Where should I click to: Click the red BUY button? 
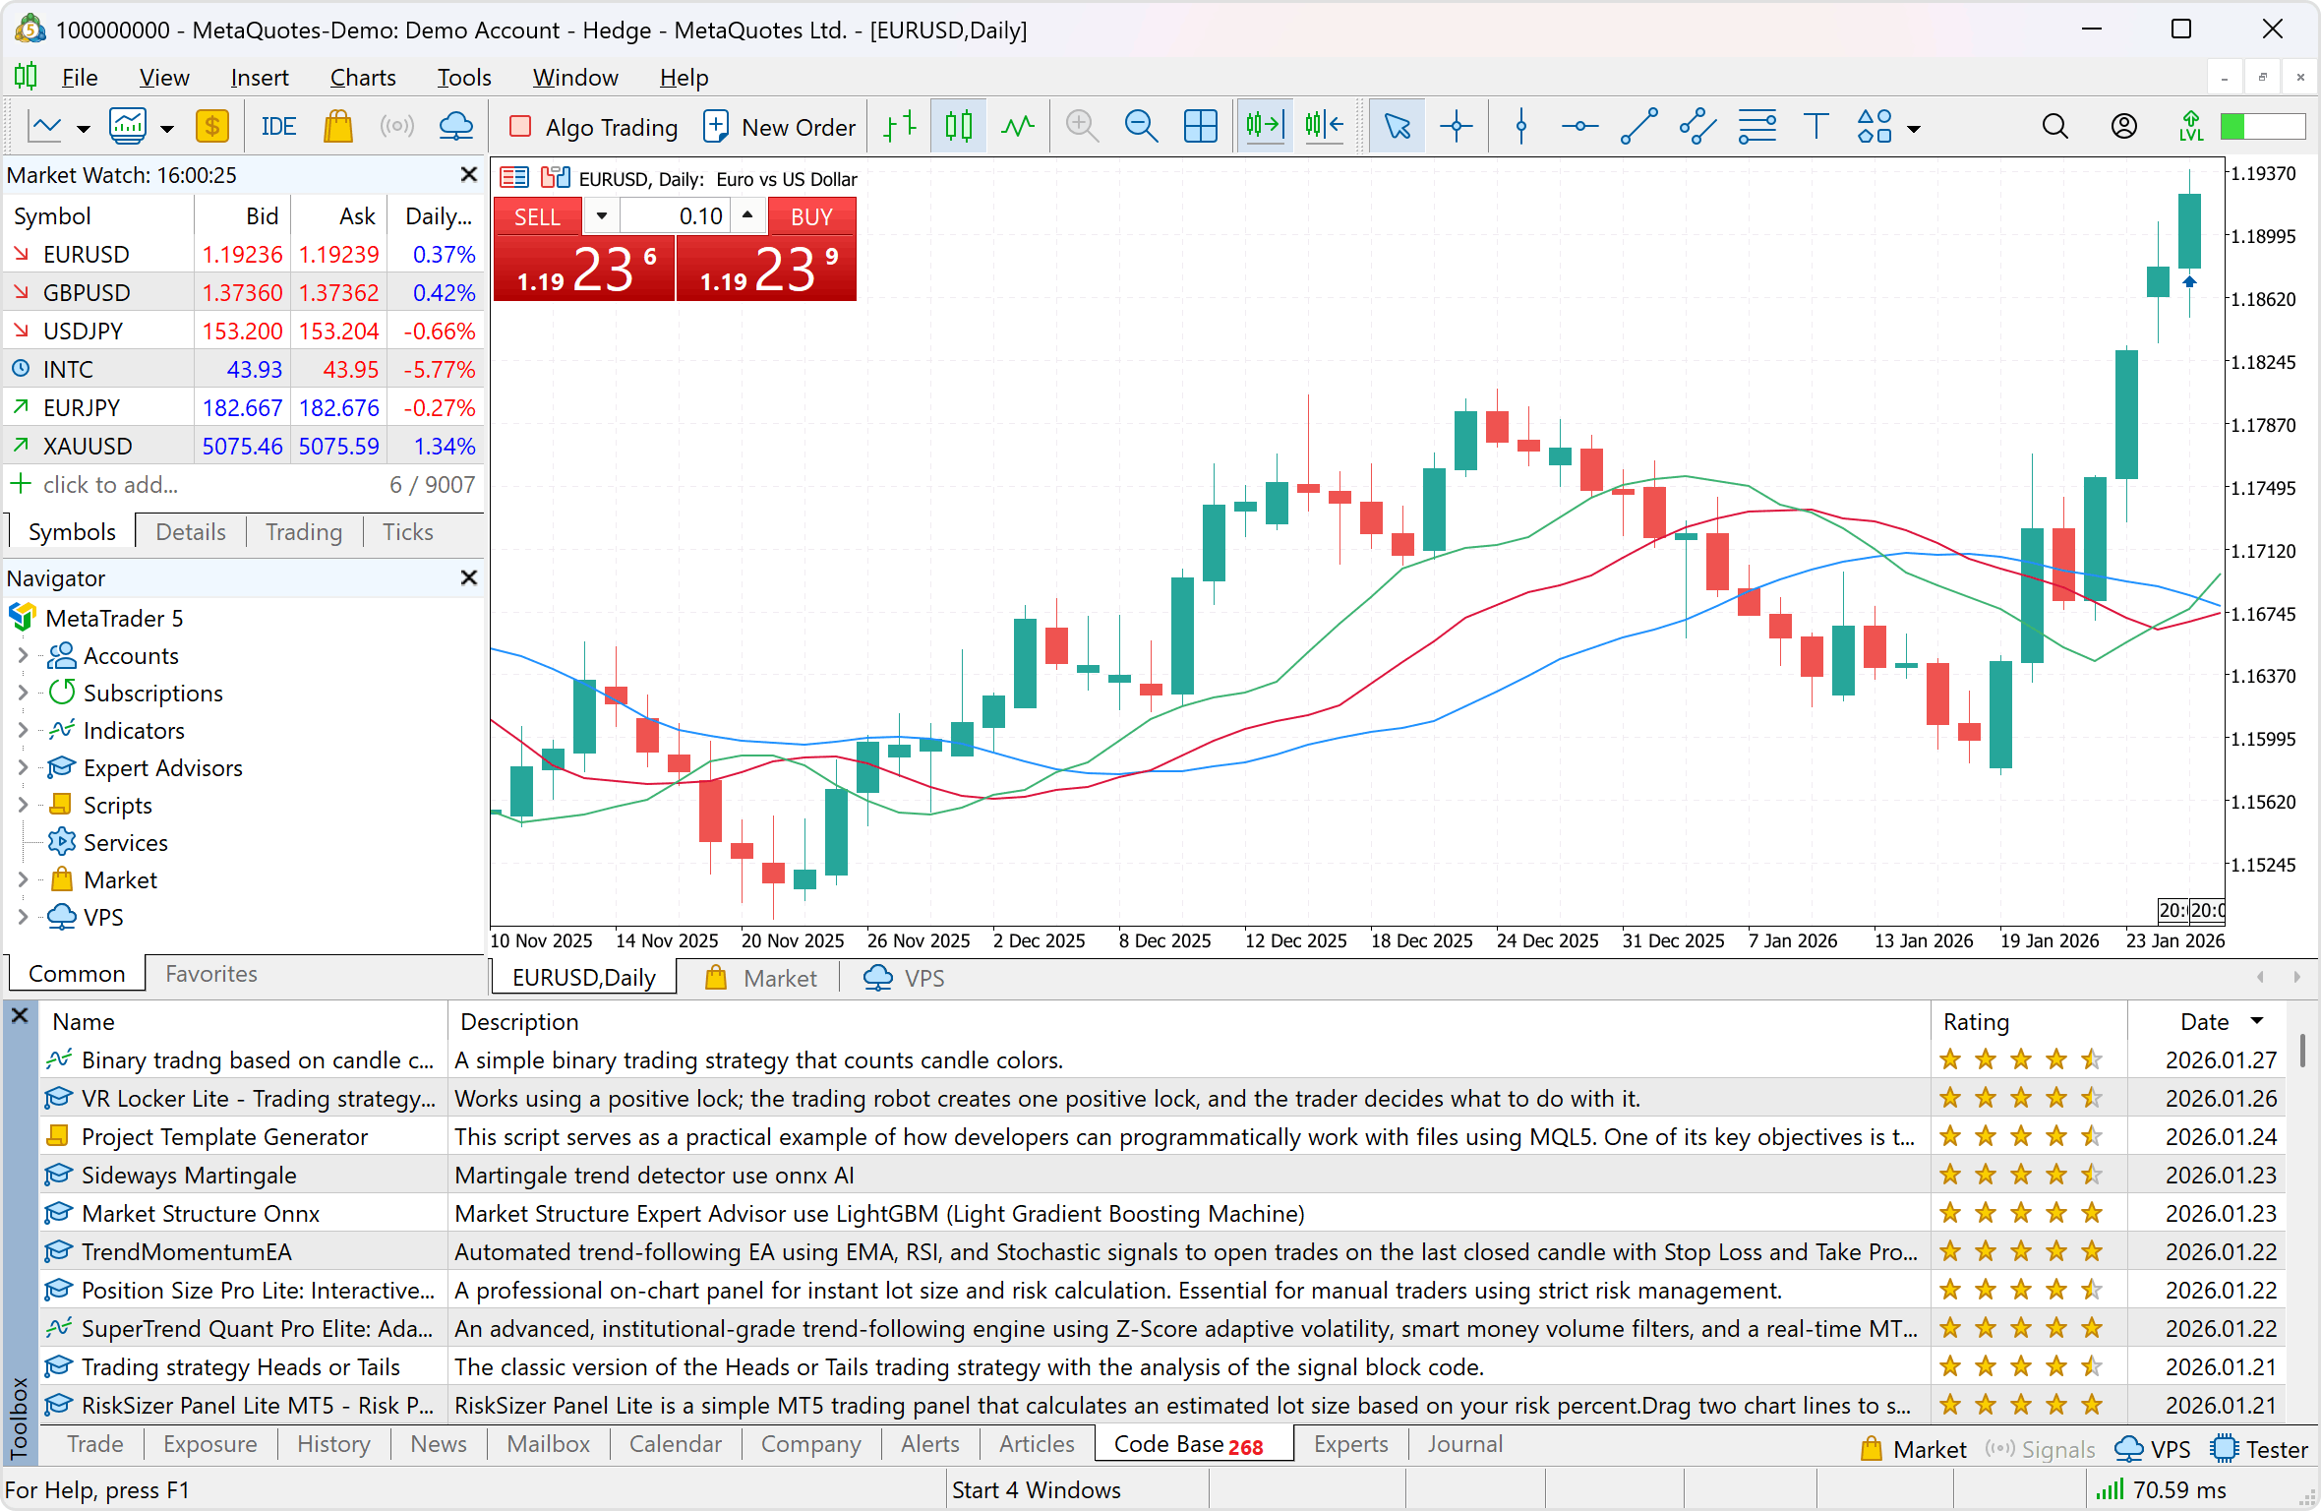pyautogui.click(x=811, y=216)
